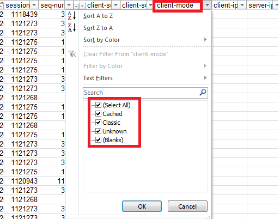This screenshot has width=280, height=219.
Task: Open the seq-num column filter dropdown
Action: (69, 5)
